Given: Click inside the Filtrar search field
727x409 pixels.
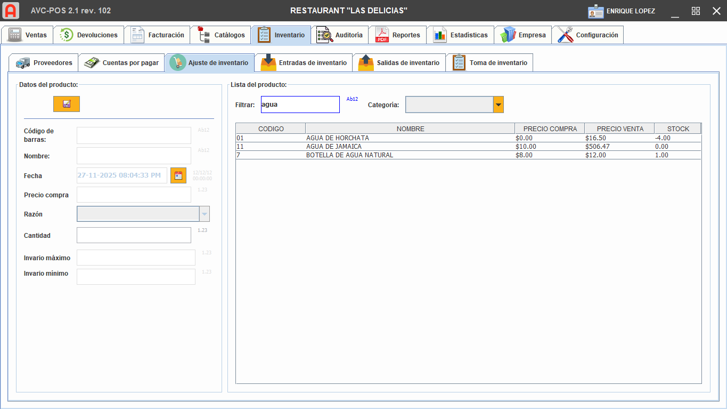Looking at the screenshot, I should (299, 104).
